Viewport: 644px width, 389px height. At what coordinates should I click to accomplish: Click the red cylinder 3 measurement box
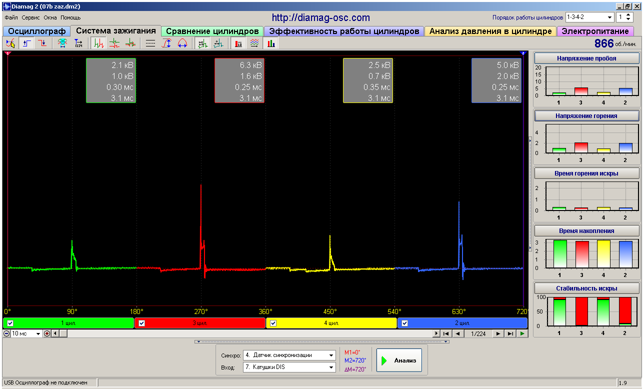239,80
